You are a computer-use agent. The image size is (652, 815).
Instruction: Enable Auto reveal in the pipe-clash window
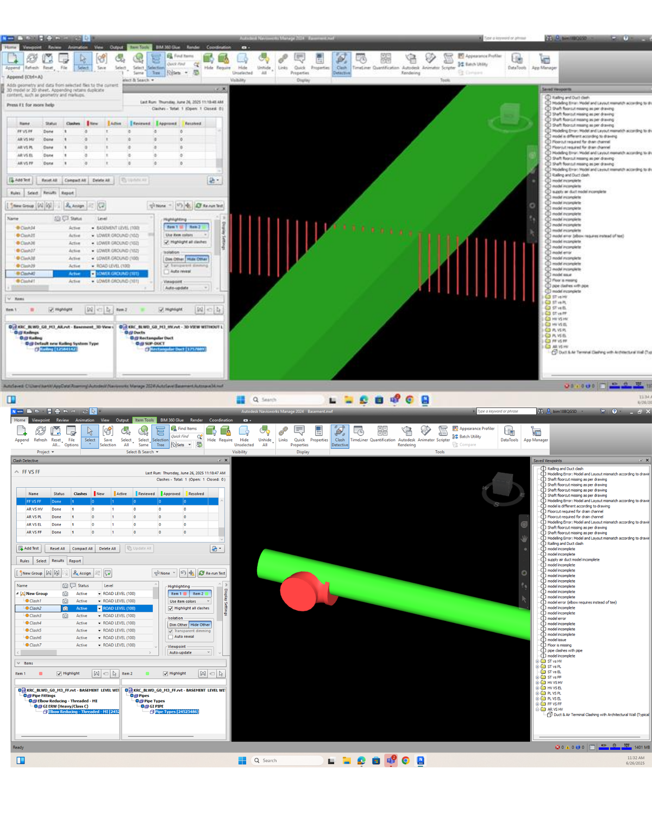tap(171, 637)
